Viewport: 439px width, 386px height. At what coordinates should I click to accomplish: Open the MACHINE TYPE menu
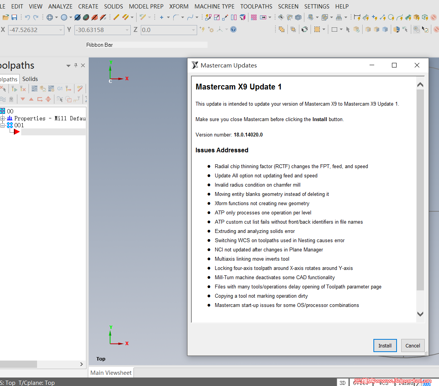click(214, 6)
